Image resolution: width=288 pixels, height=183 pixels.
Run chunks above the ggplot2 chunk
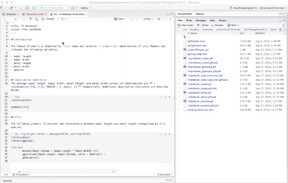165,134
